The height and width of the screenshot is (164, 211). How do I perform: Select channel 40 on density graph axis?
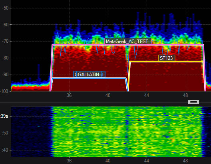[108, 95]
